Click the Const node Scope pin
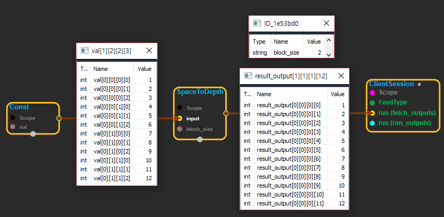444x217 pixels. [x=13, y=118]
